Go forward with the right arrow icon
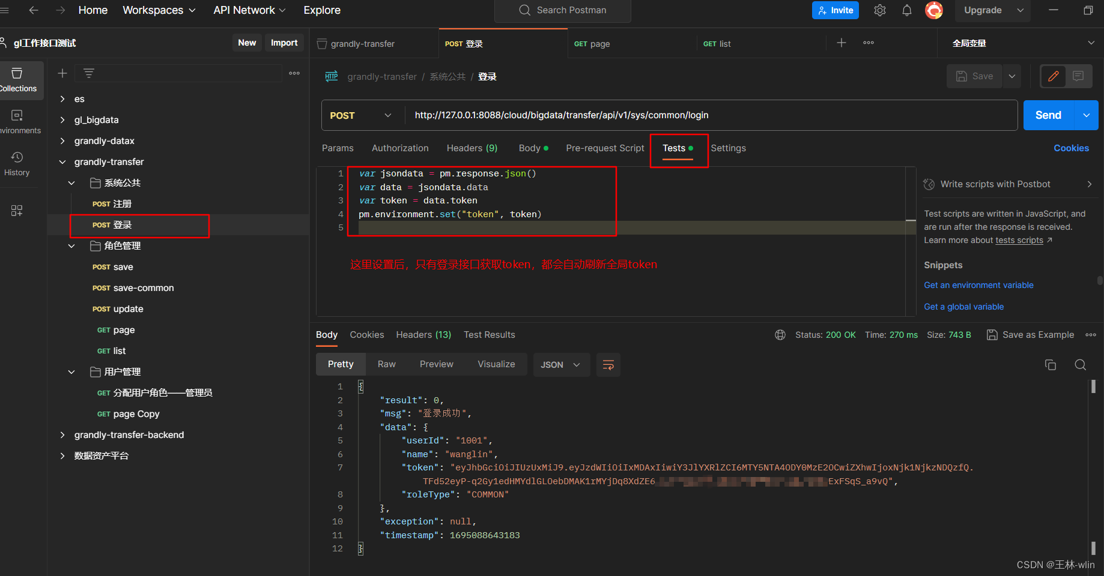Viewport: 1104px width, 576px height. click(60, 10)
